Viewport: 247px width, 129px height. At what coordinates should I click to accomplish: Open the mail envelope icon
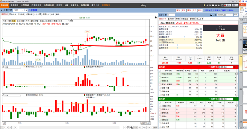pos(213,5)
